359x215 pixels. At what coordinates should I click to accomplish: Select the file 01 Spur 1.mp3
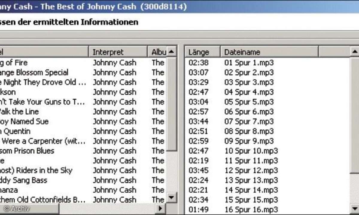[x=249, y=63]
